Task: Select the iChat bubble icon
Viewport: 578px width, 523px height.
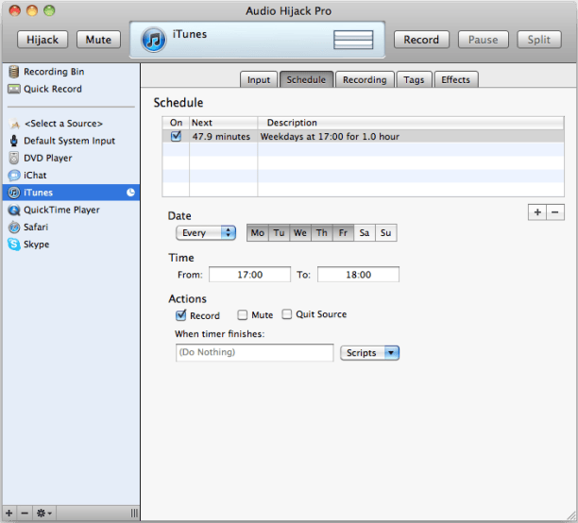Action: (x=14, y=176)
